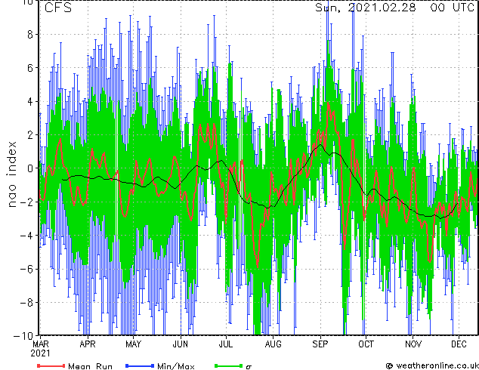Click the blue Min/Max legend line
The height and width of the screenshot is (370, 479).
coord(140,365)
